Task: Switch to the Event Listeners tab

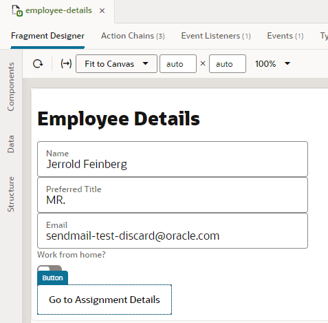Action: [216, 36]
